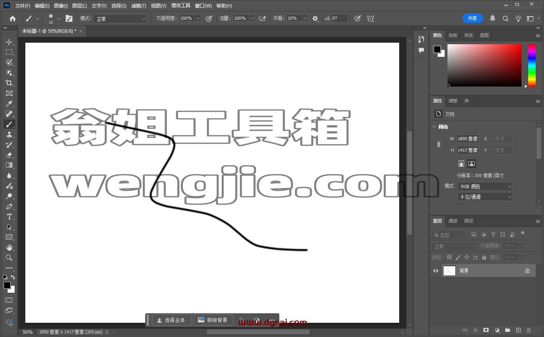Viewport: 544px width, 337px height.
Task: Click toolbar foreground color swatch
Action: [x=7, y=285]
